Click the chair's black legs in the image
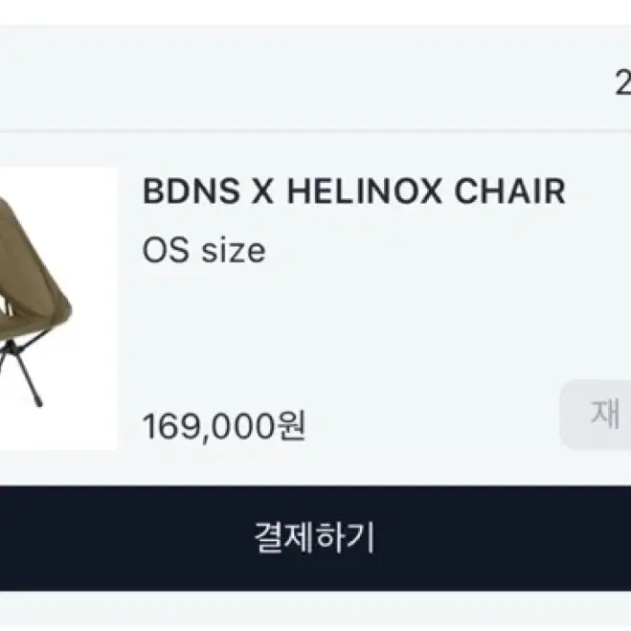The image size is (631, 631). 23,371
